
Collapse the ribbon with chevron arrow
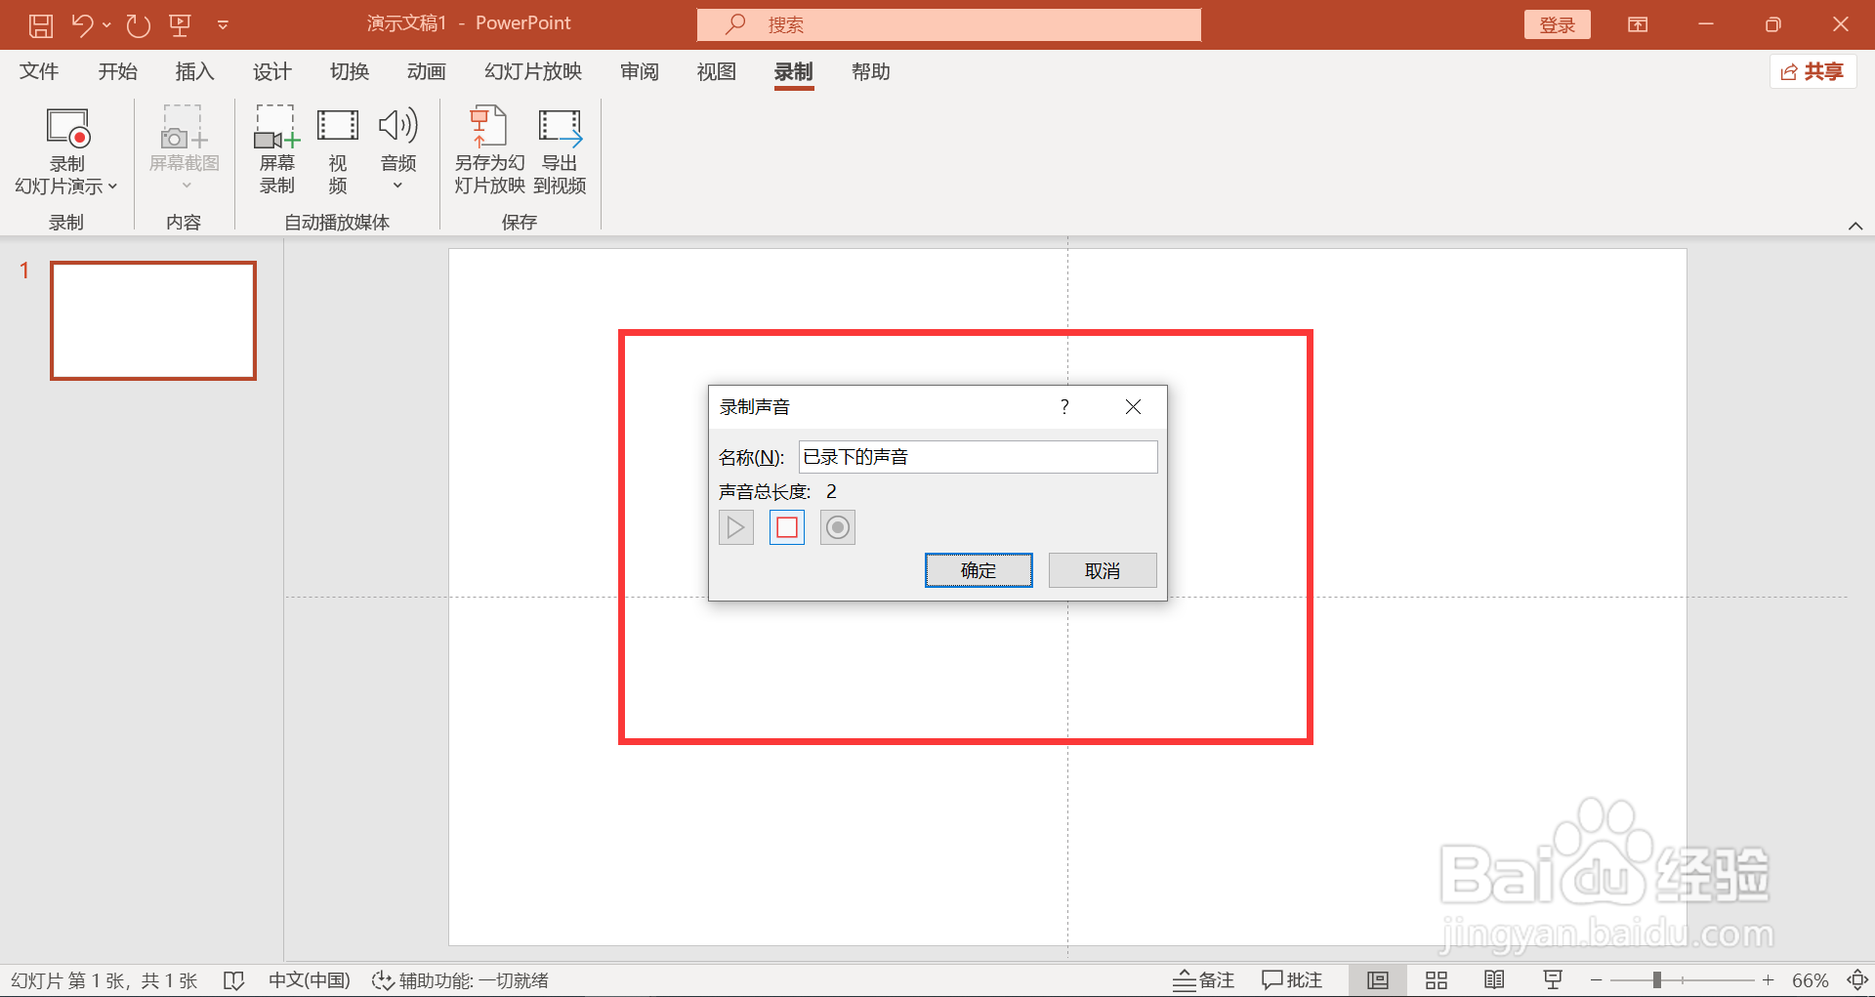pyautogui.click(x=1855, y=226)
